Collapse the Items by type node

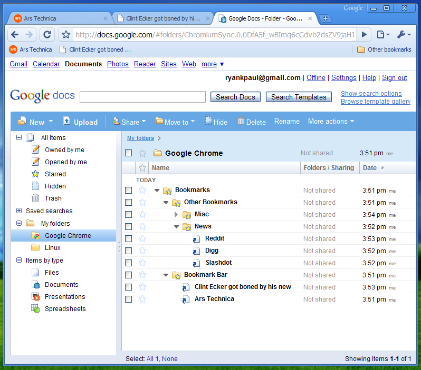point(19,260)
